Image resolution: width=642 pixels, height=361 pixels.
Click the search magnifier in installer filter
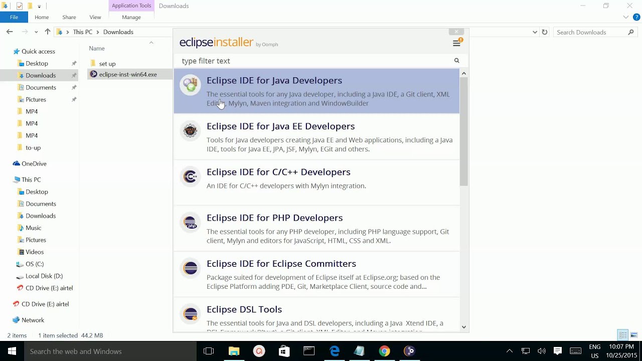point(456,61)
